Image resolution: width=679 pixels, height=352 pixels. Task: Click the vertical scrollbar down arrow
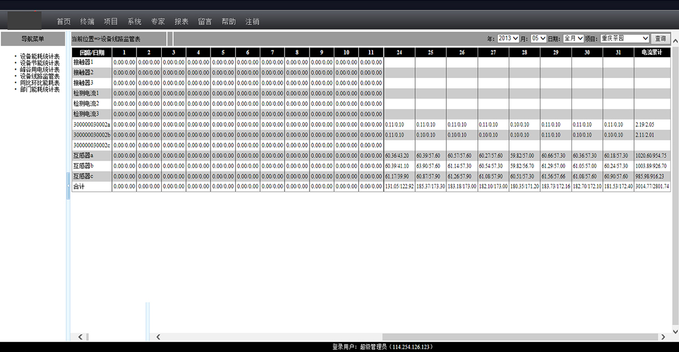pyautogui.click(x=674, y=331)
